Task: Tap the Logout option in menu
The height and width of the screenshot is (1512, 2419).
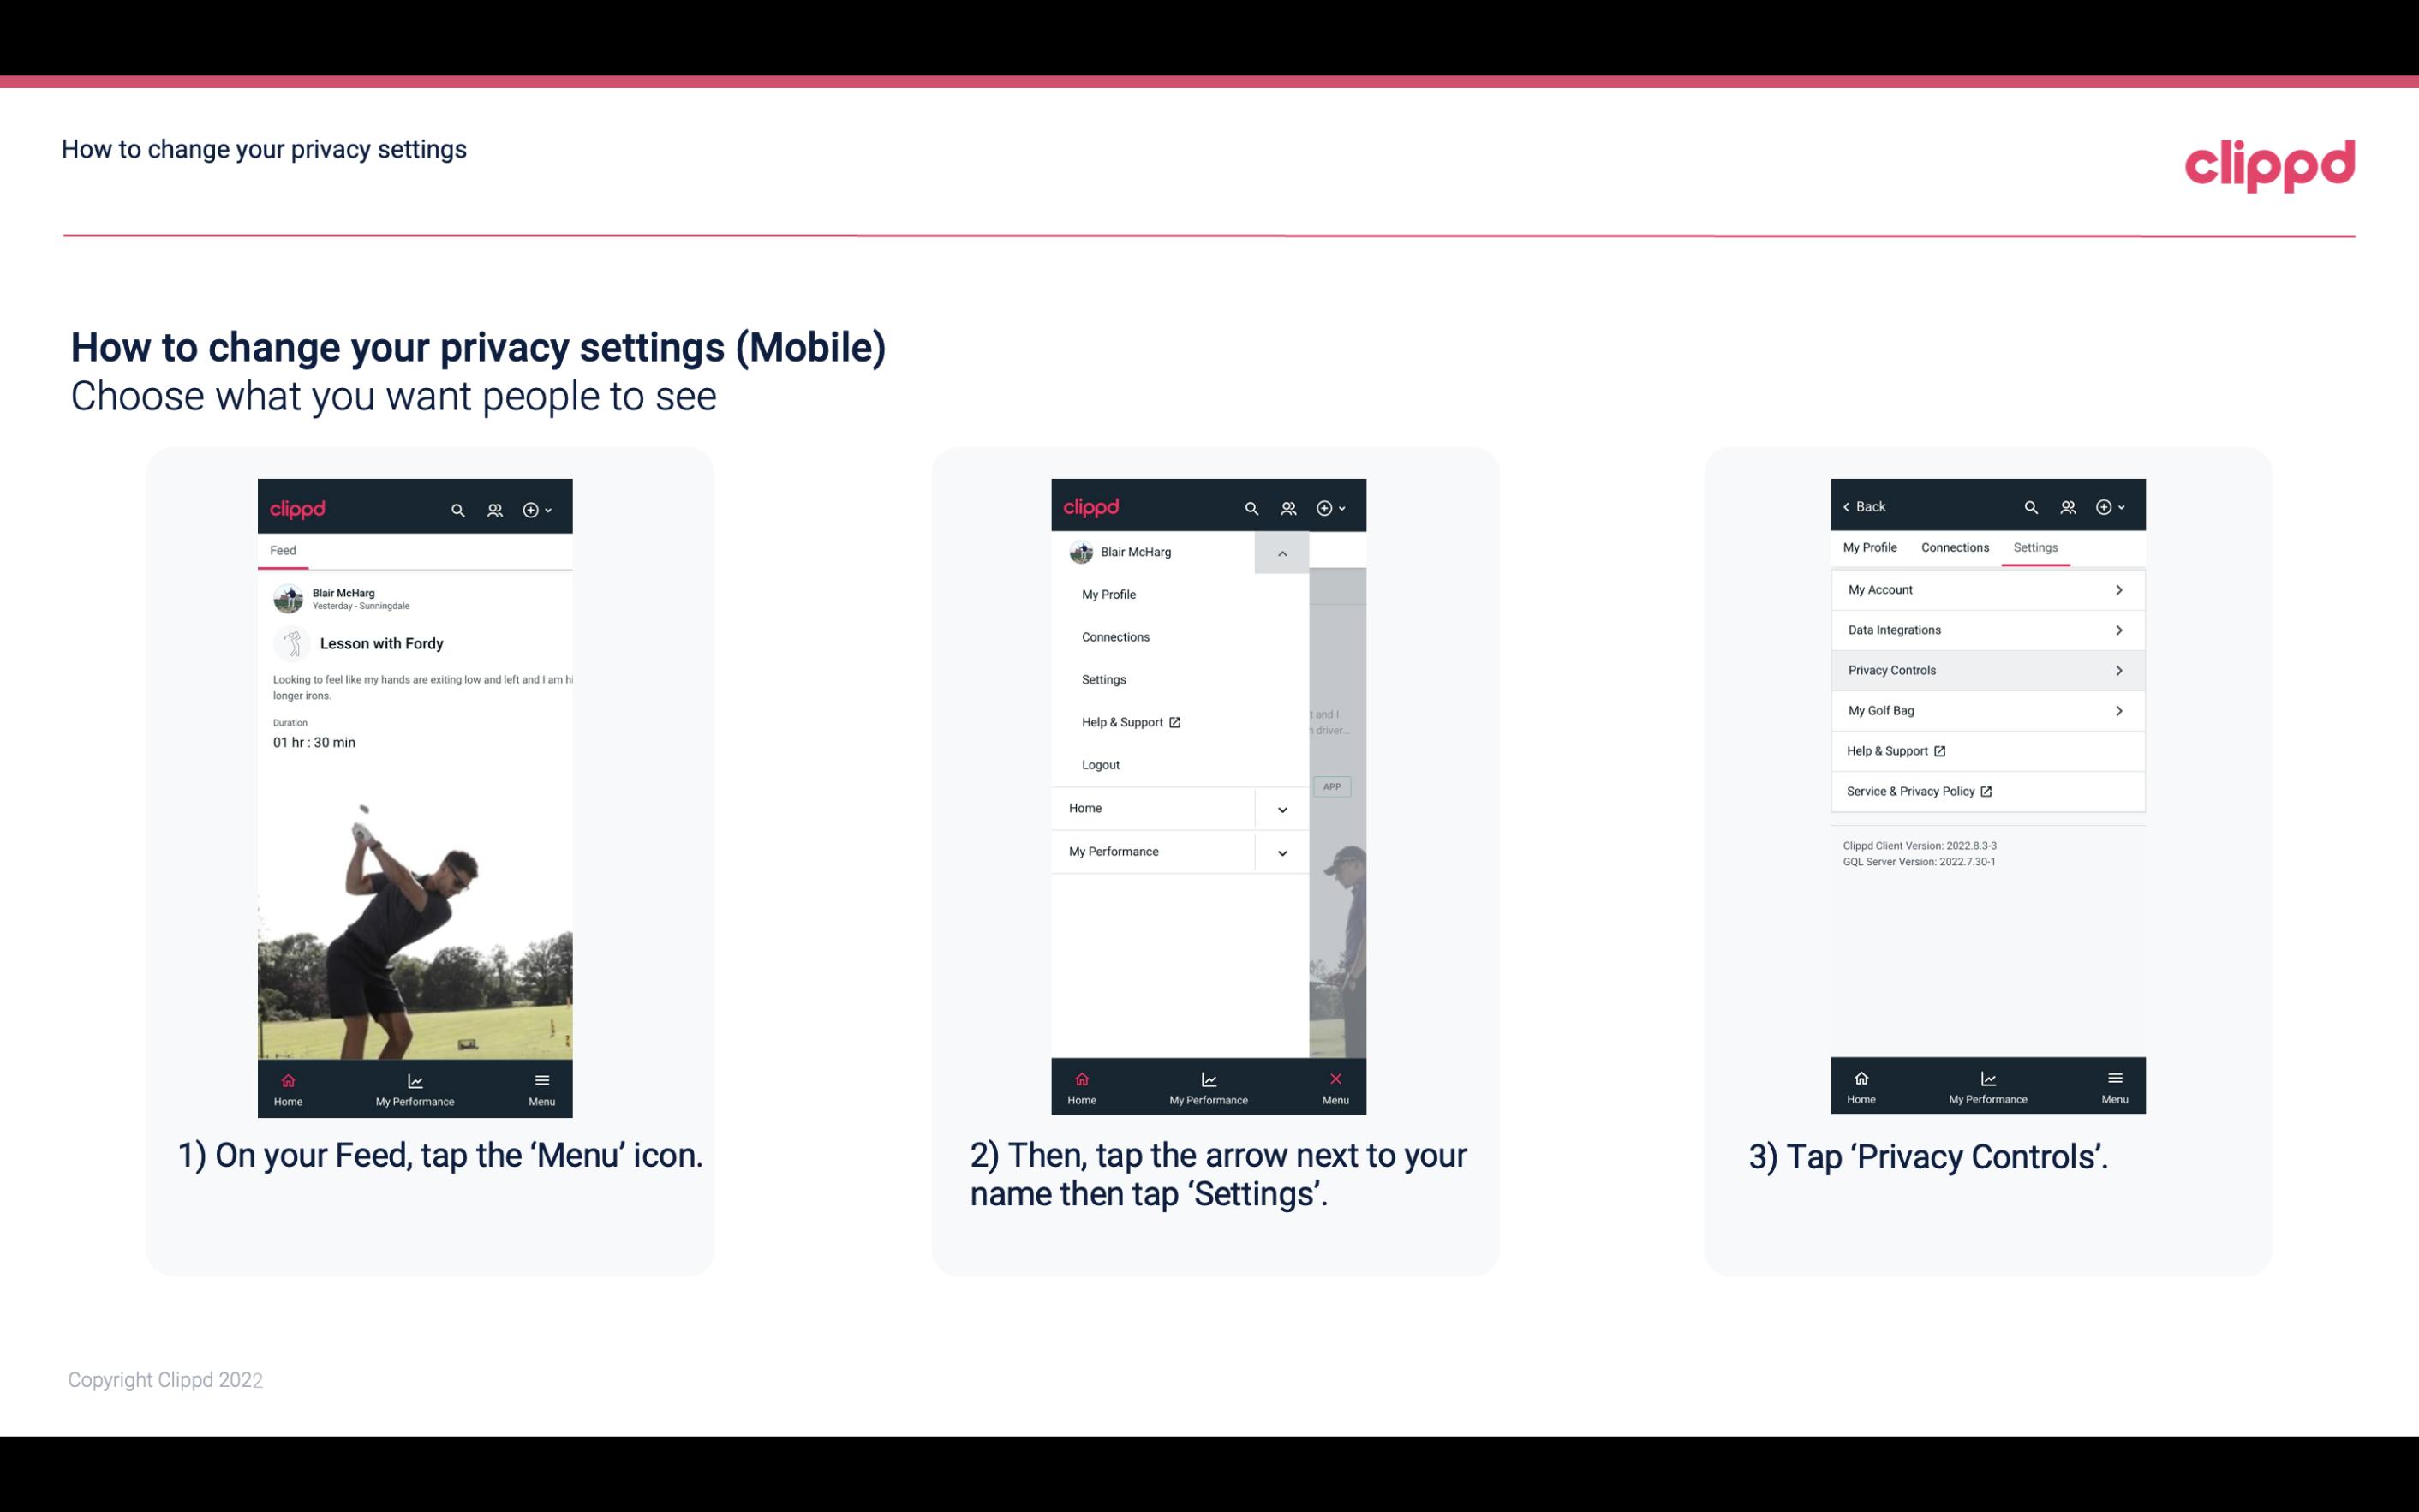Action: (x=1101, y=765)
